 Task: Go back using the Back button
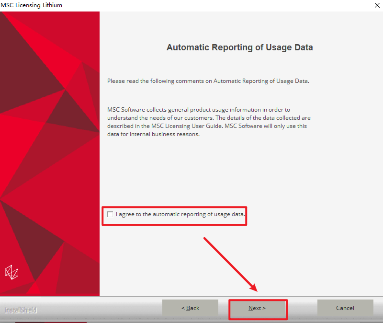tap(190, 308)
